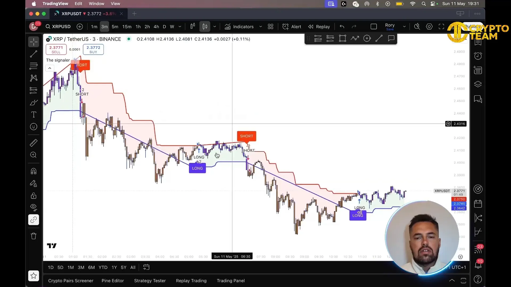Expand the bottom panel chevron
The width and height of the screenshot is (511, 287).
(x=452, y=281)
